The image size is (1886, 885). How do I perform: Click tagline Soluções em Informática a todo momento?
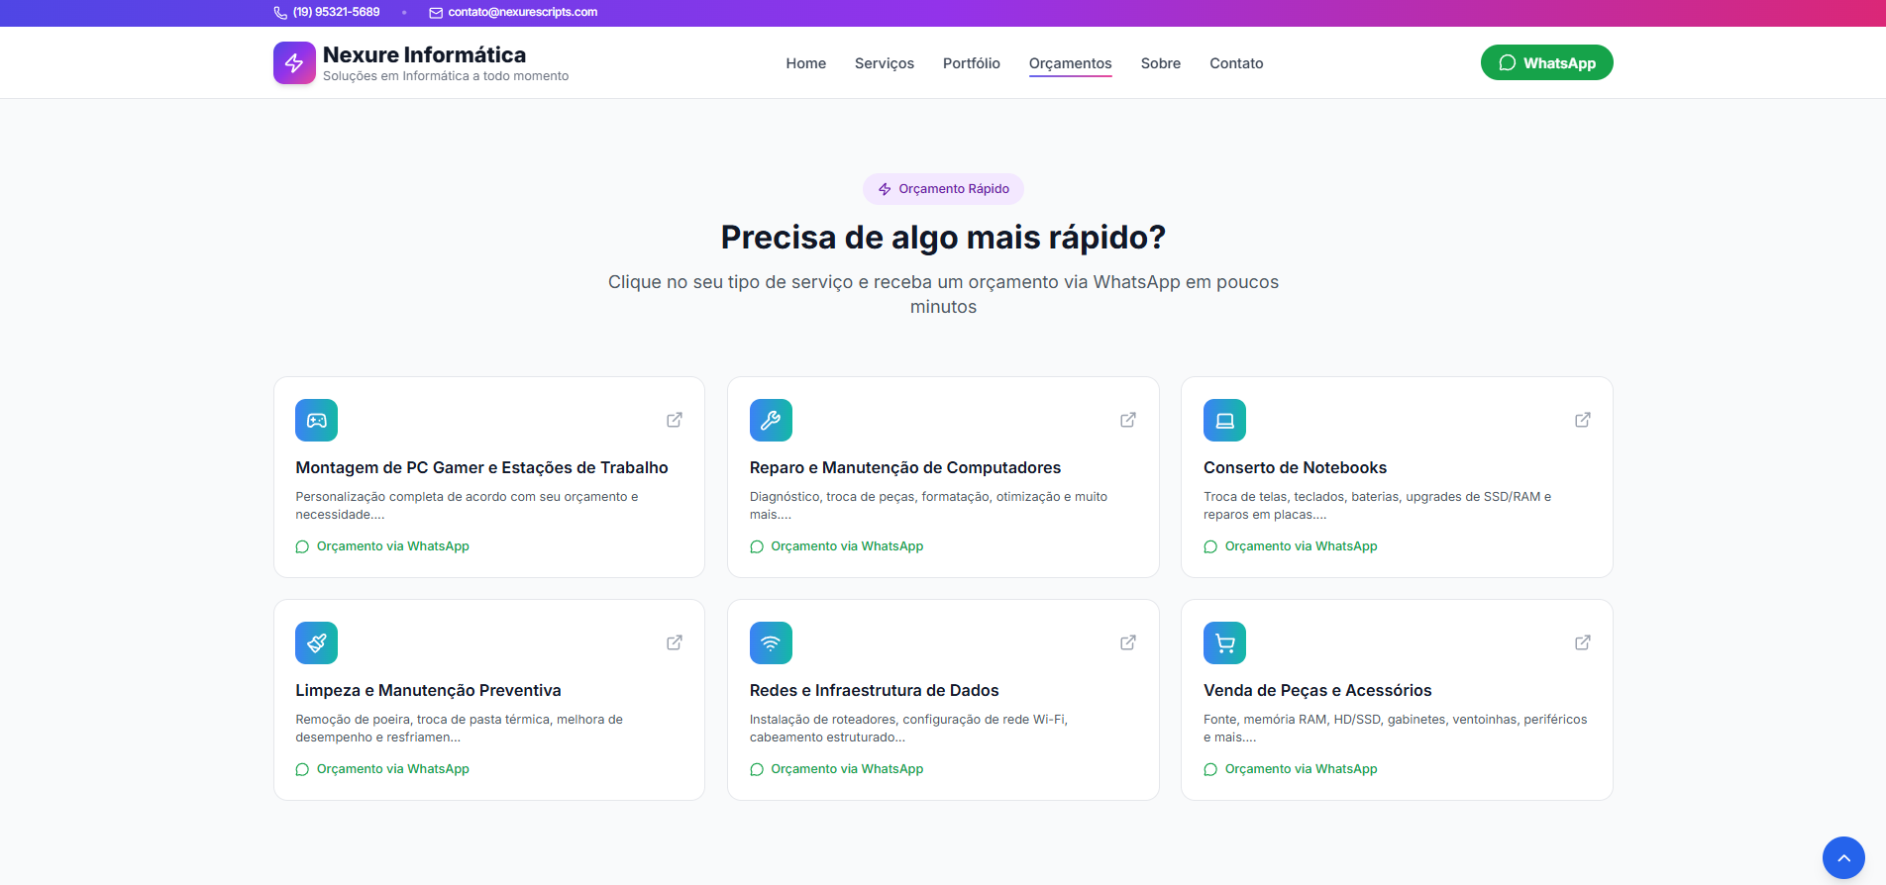coord(446,76)
